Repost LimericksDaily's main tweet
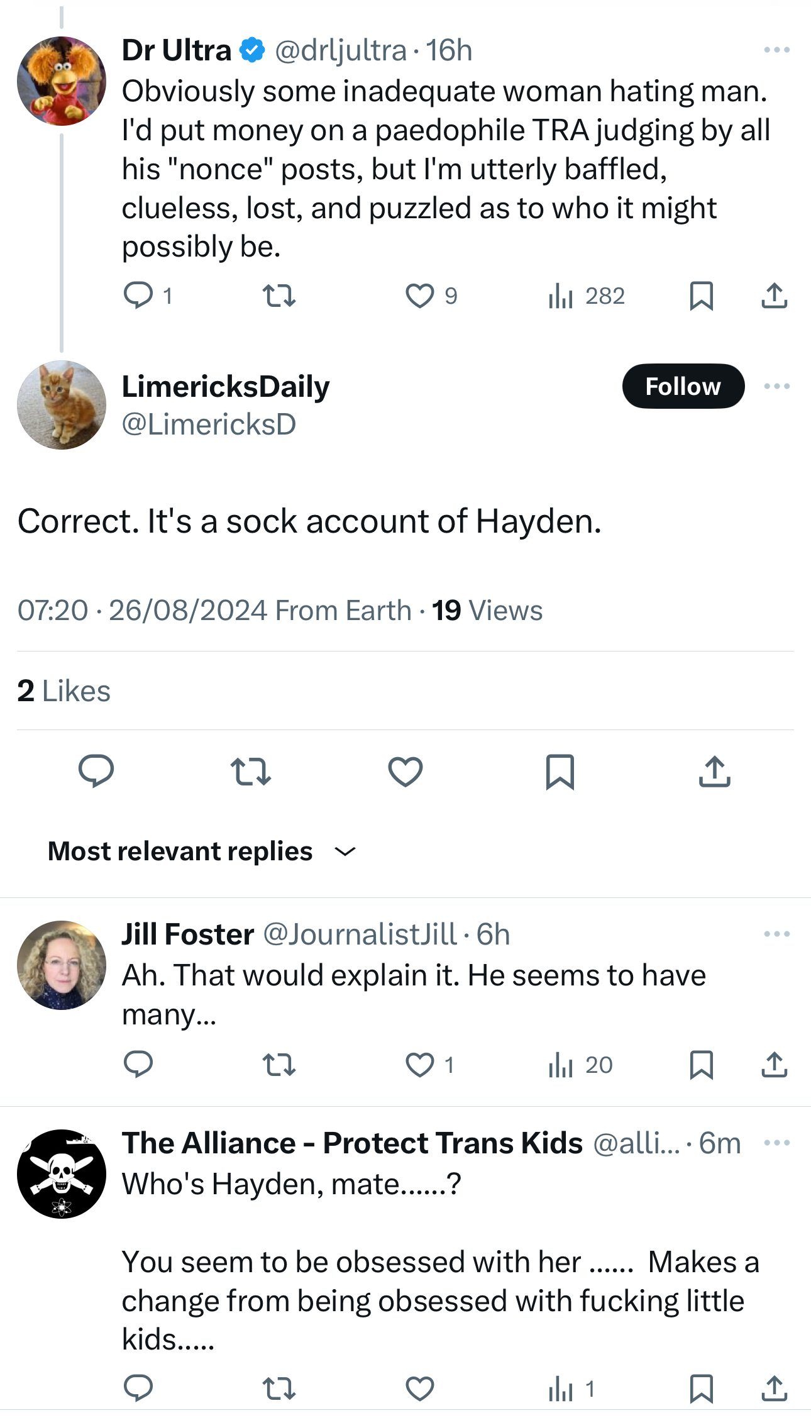811x1425 pixels. pos(251,771)
